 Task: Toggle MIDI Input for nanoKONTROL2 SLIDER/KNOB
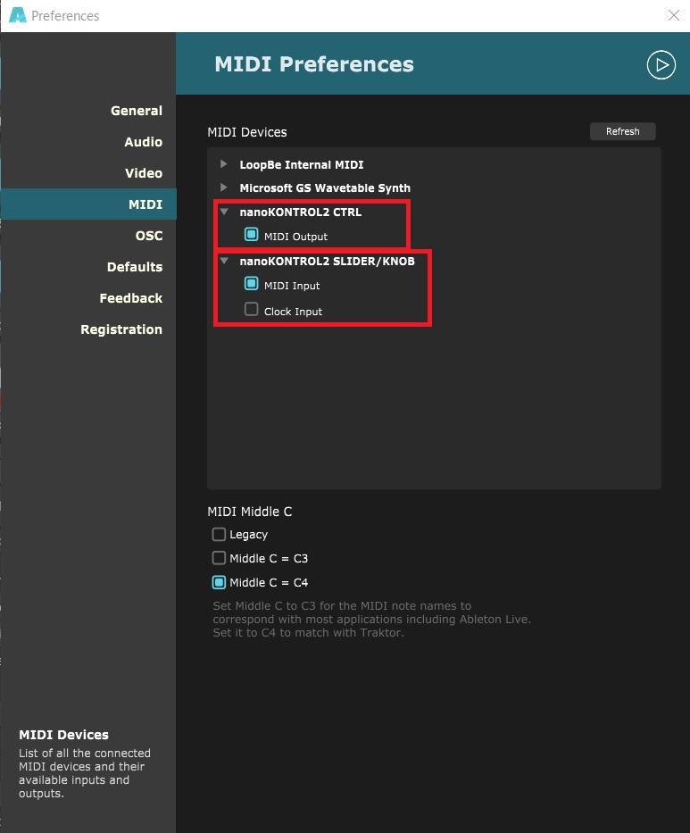[251, 284]
